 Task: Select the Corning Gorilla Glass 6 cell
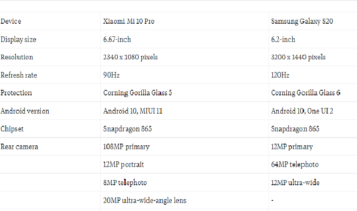(305, 93)
